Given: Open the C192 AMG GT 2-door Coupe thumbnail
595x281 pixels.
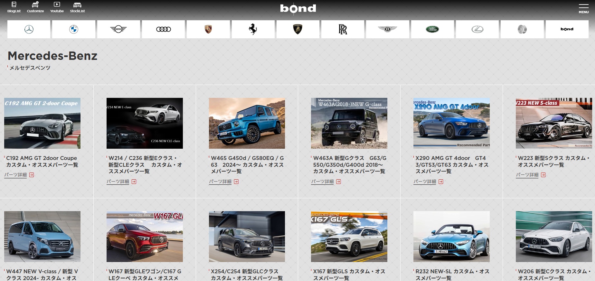Looking at the screenshot, I should (42, 123).
